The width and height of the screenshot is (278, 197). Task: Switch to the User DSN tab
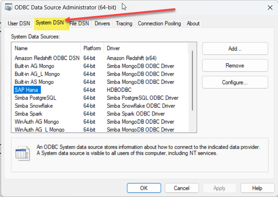tap(18, 23)
